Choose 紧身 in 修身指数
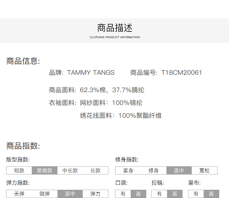The image size is (229, 198). [x=128, y=171]
